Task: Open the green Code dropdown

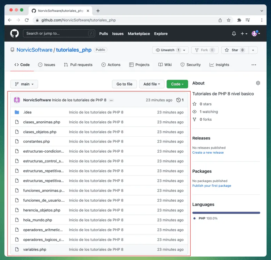Action: 177,84
